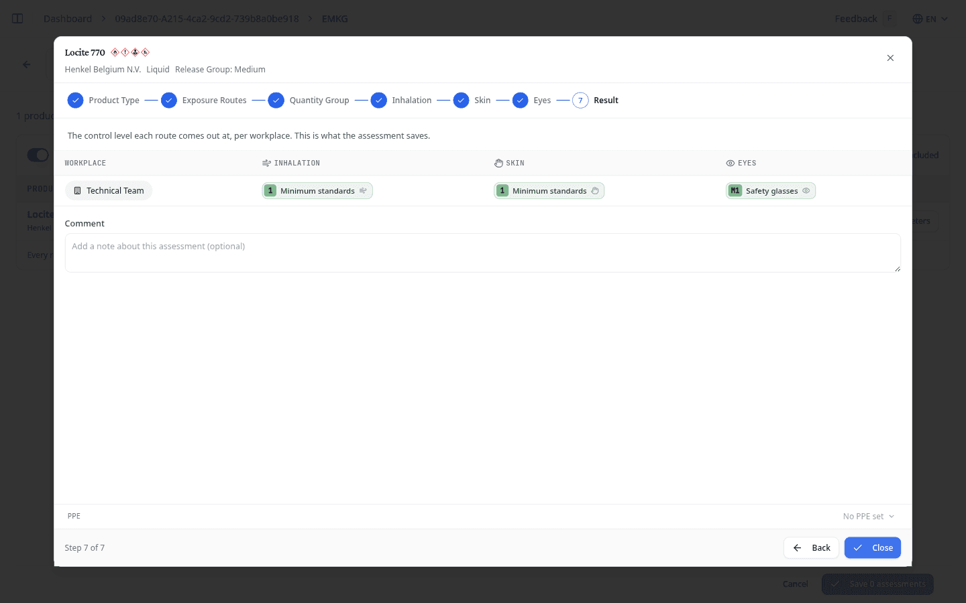Screen dimensions: 966x603
Task: Expand the No PPE set dropdown
Action: (x=868, y=517)
